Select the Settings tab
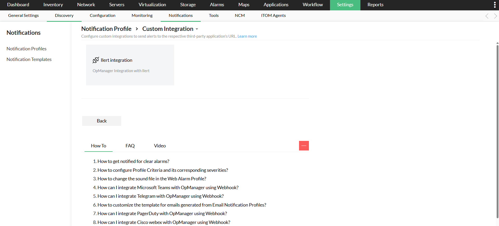Screen dimensions: 499x226 pos(345,5)
